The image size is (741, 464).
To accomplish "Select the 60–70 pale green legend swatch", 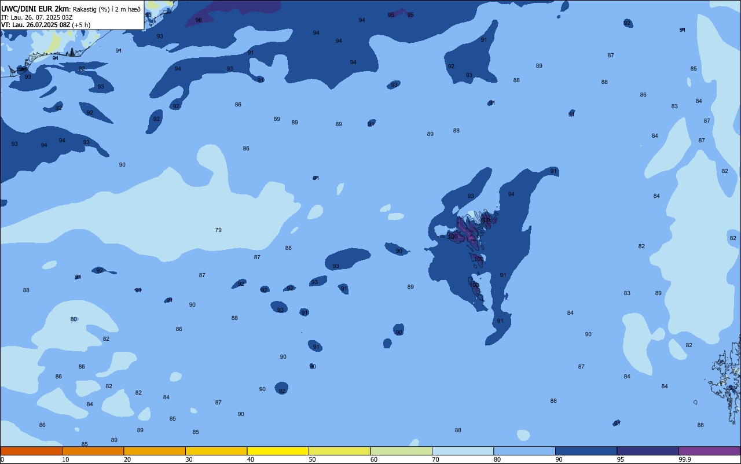I will 401,451.
